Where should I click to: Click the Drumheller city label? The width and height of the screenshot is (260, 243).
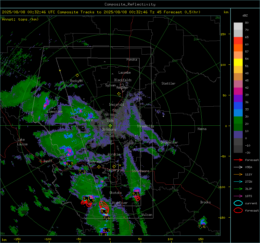[x=169, y=142]
